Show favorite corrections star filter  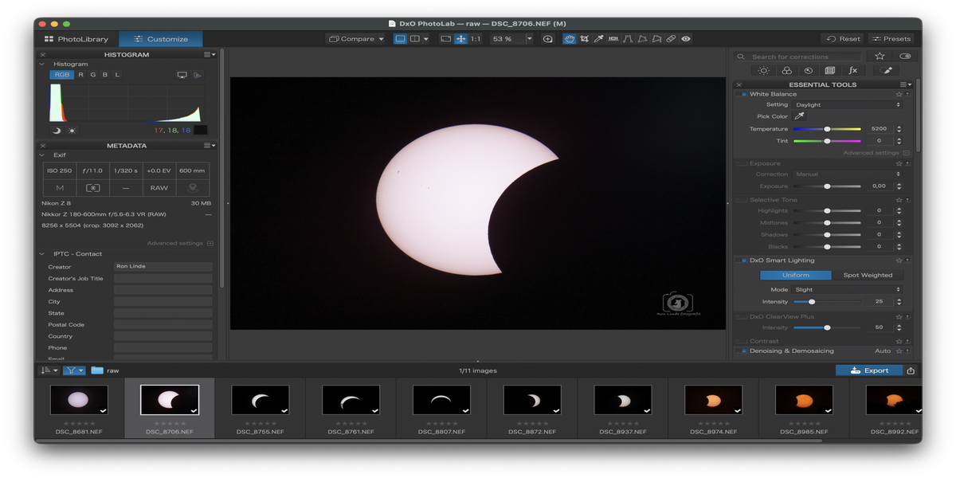[x=880, y=57]
